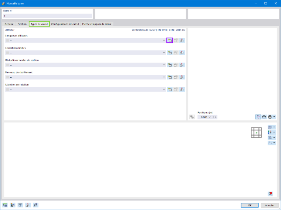Pick Panneau de cisaillement graphically with the selection icon
Viewport: 281px width, 210px height.
coord(182,77)
